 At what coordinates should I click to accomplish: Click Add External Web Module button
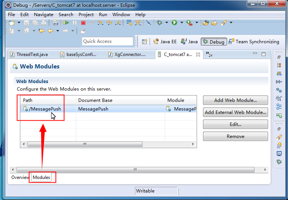[235, 112]
